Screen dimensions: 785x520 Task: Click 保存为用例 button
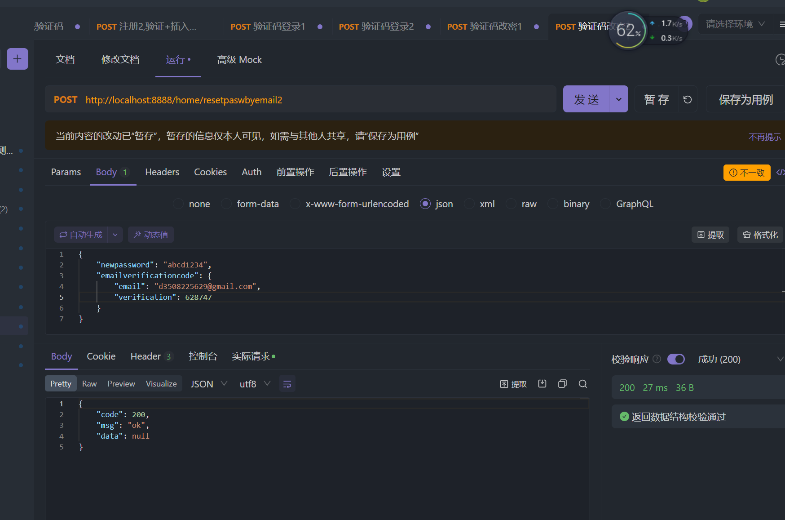[745, 99]
